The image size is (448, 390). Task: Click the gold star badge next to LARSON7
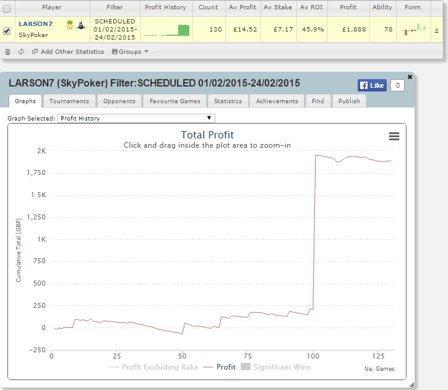tap(70, 25)
